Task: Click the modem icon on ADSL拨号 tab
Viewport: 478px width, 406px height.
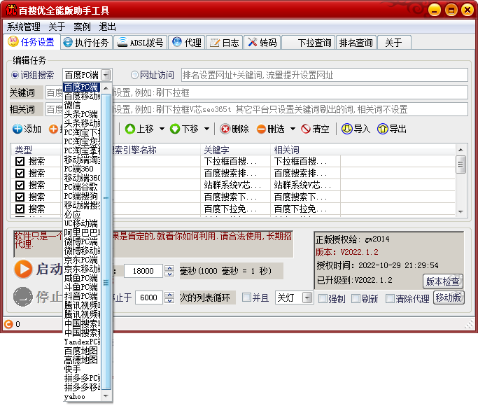Action: tap(122, 42)
